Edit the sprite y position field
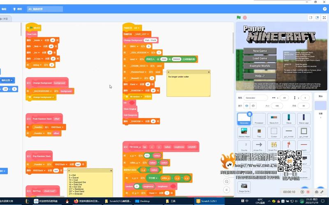The width and height of the screenshot is (329, 205). 305,98
